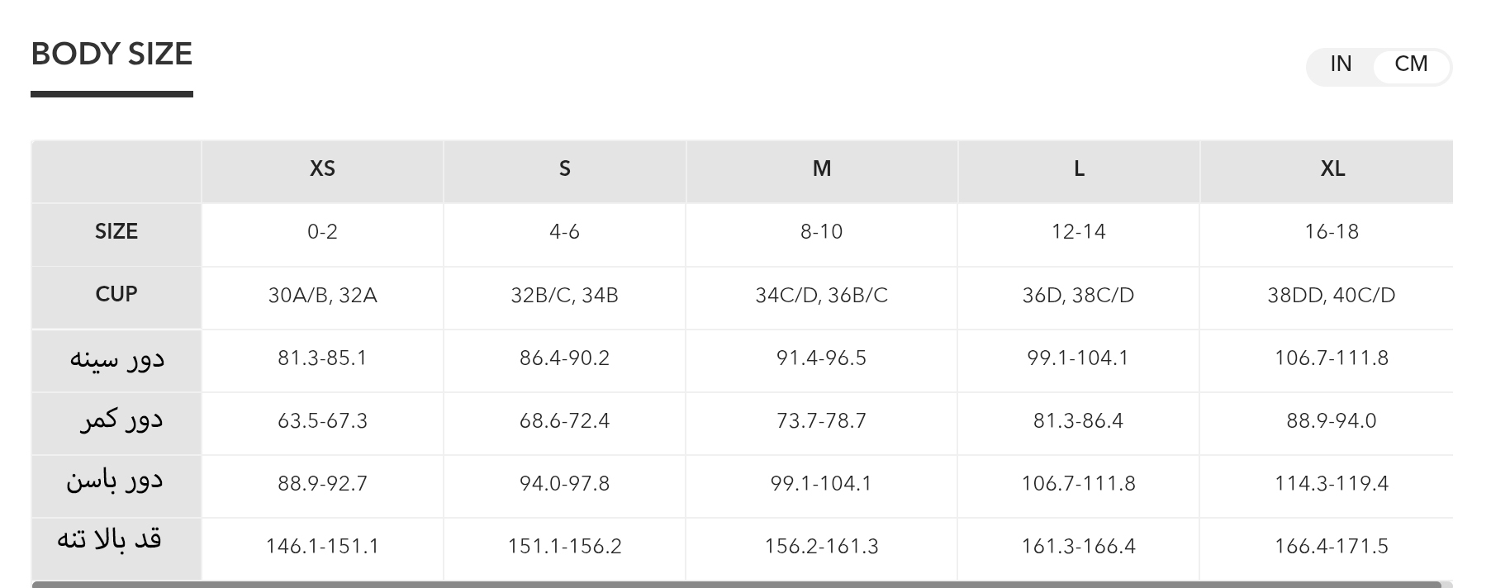Click the 81.3-85.1 bust cell

pyautogui.click(x=322, y=358)
